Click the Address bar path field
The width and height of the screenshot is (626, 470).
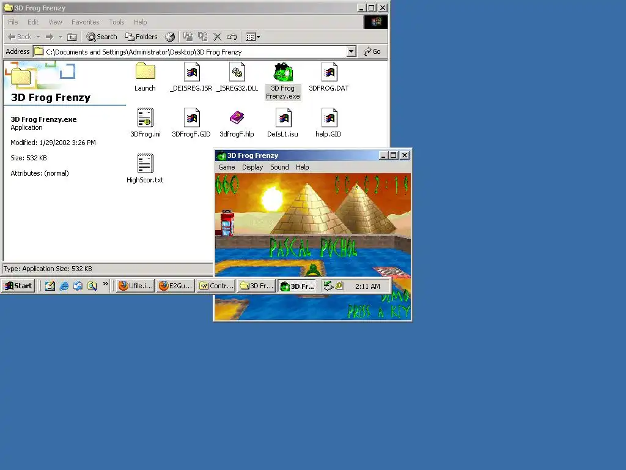pyautogui.click(x=190, y=51)
